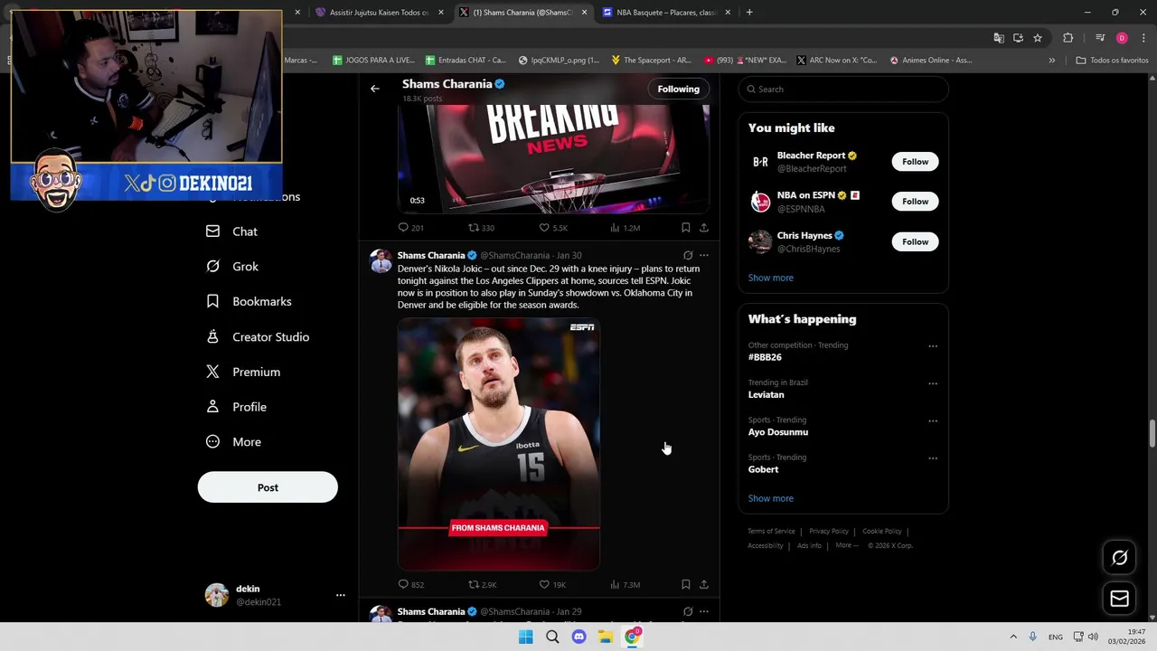The image size is (1157, 651).
Task: Open a new browser tab
Action: (749, 13)
